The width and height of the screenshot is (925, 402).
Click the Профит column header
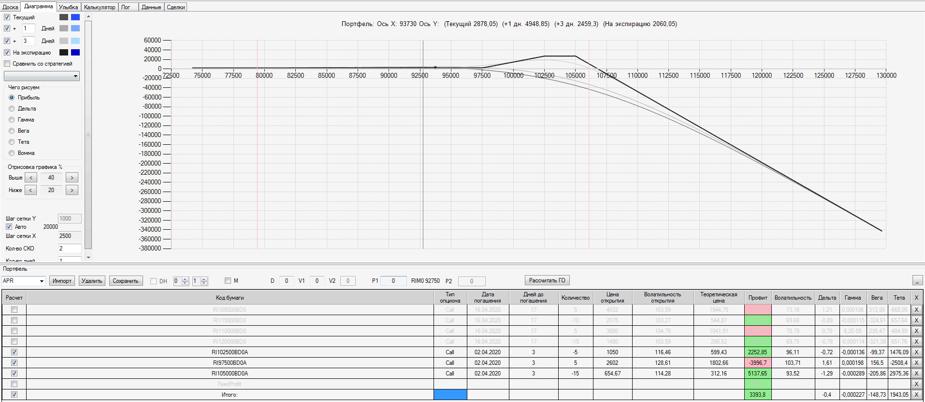[758, 298]
